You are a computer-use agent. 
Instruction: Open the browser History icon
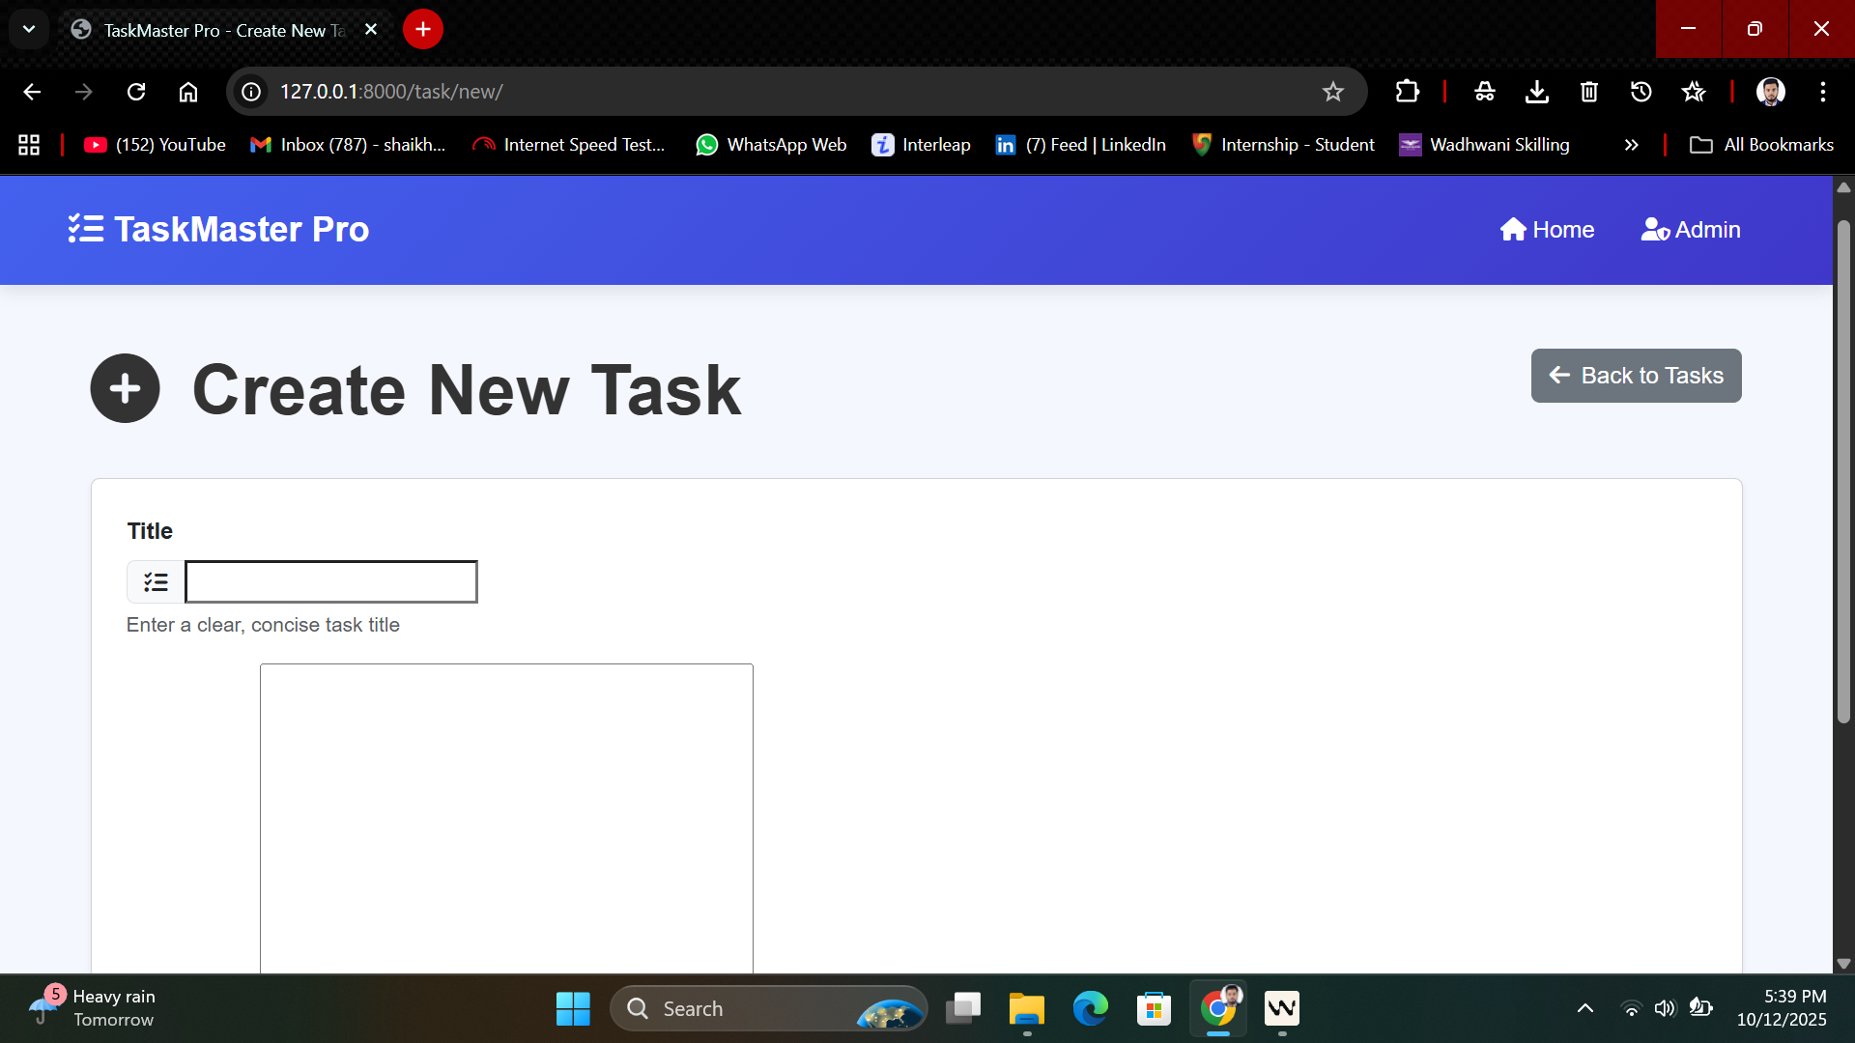tap(1641, 92)
